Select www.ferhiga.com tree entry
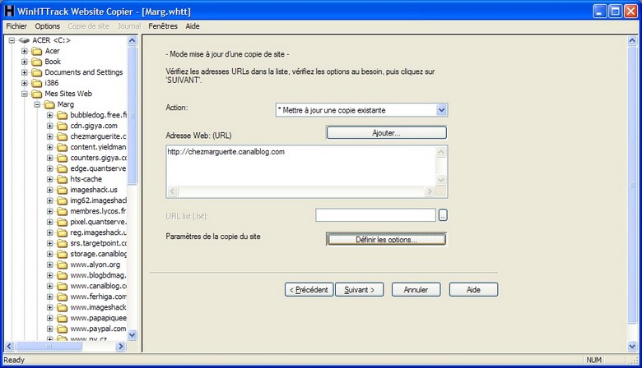This screenshot has height=368, width=642. pyautogui.click(x=98, y=297)
